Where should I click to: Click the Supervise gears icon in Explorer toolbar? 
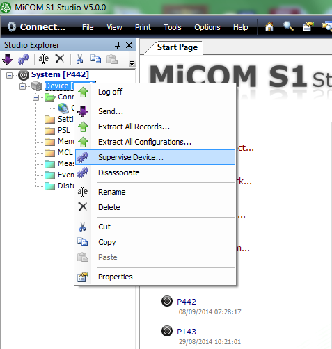point(24,59)
